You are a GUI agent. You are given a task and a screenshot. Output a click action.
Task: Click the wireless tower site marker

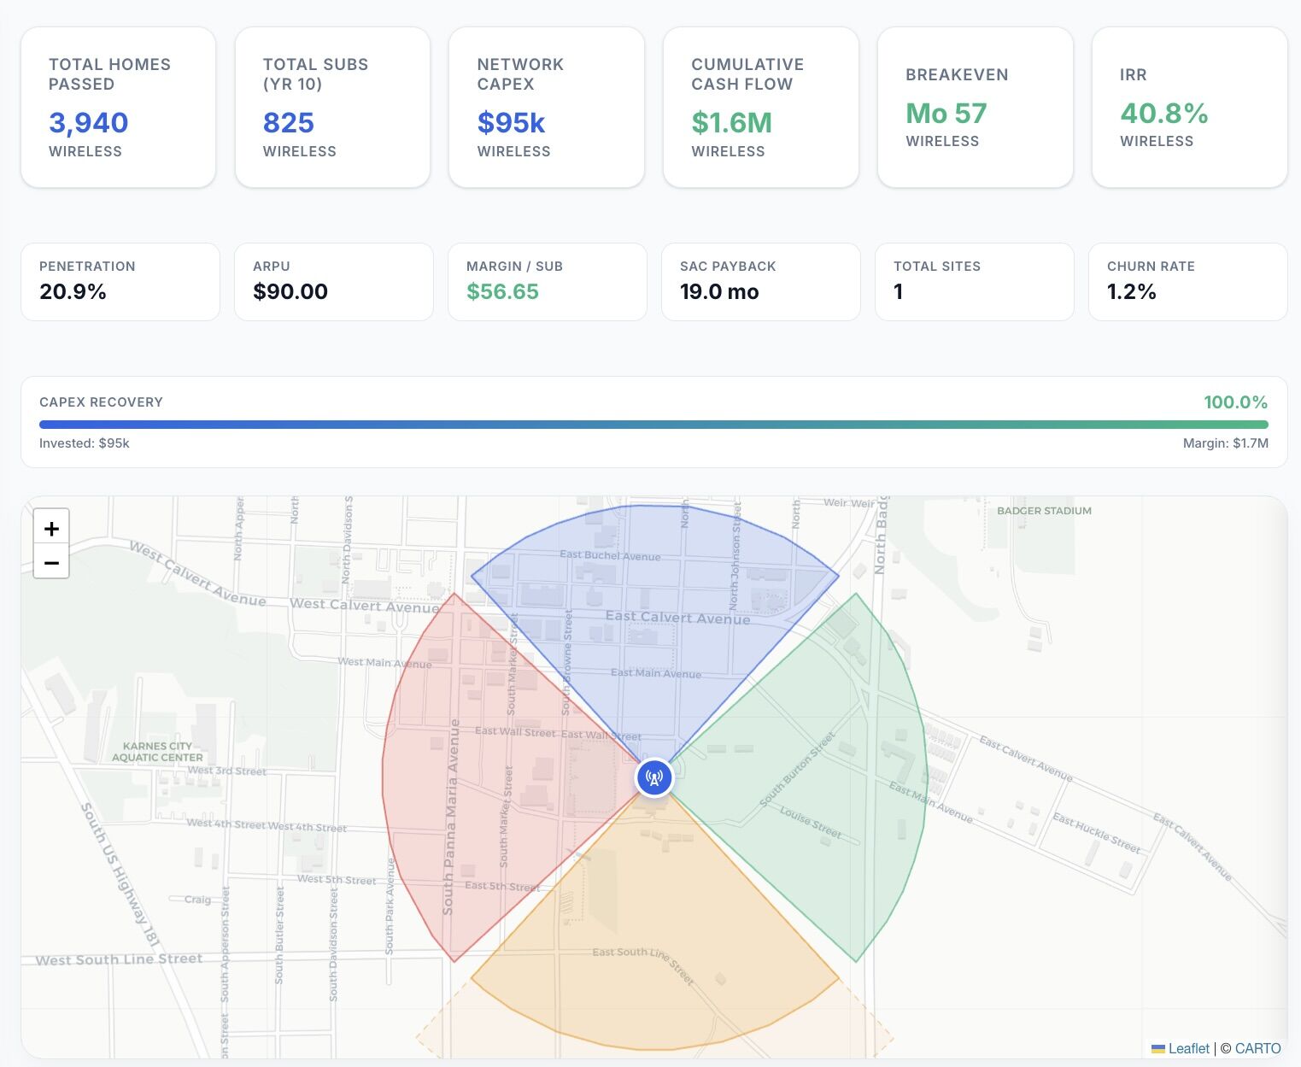654,777
